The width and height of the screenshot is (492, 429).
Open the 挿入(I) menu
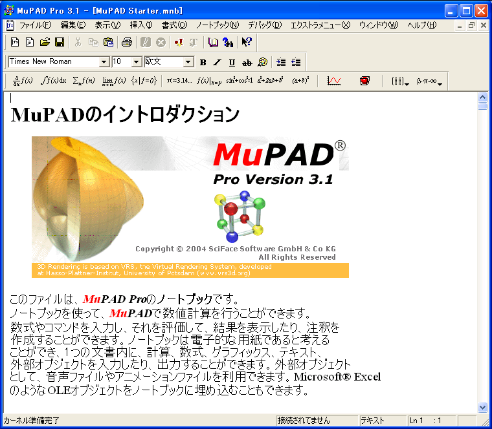click(141, 25)
